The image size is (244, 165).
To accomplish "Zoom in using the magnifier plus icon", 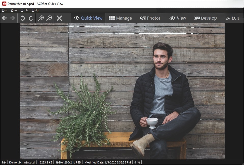I will coord(41,18).
